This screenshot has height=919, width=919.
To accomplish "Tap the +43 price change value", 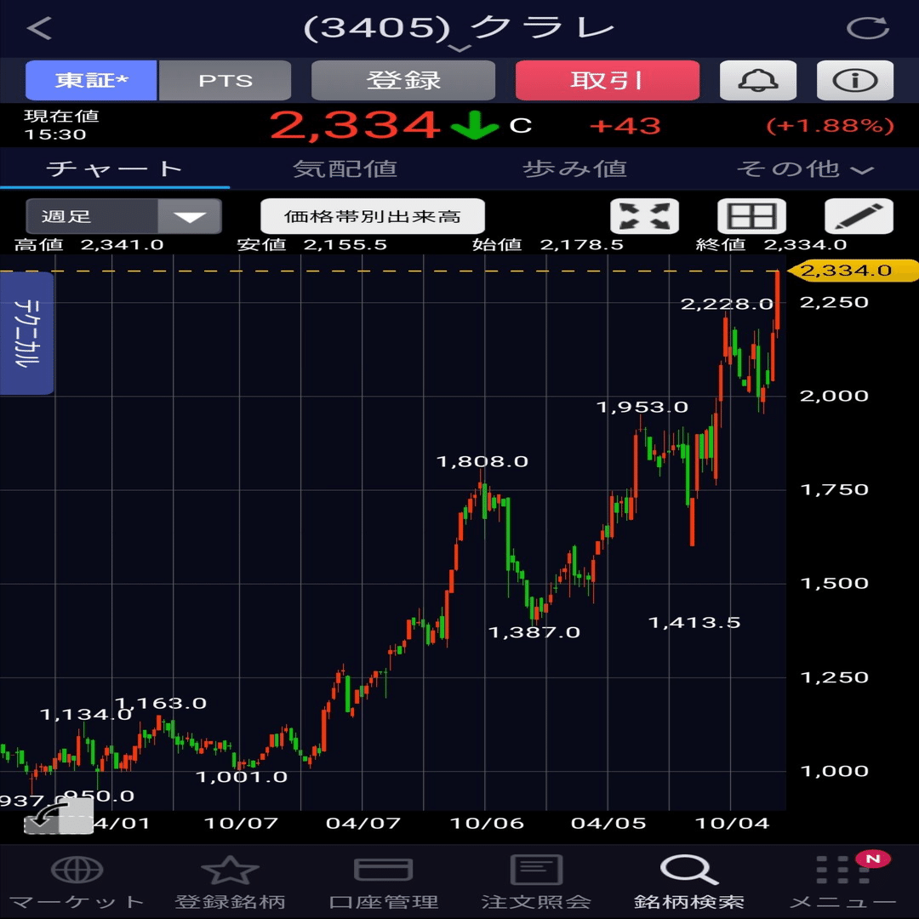I will point(625,126).
